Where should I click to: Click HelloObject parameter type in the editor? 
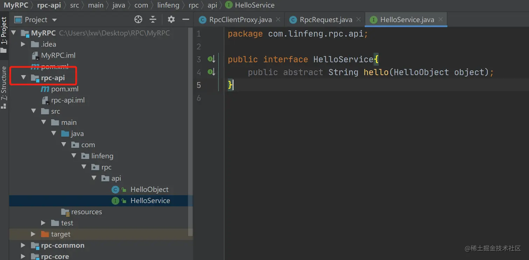pos(421,72)
